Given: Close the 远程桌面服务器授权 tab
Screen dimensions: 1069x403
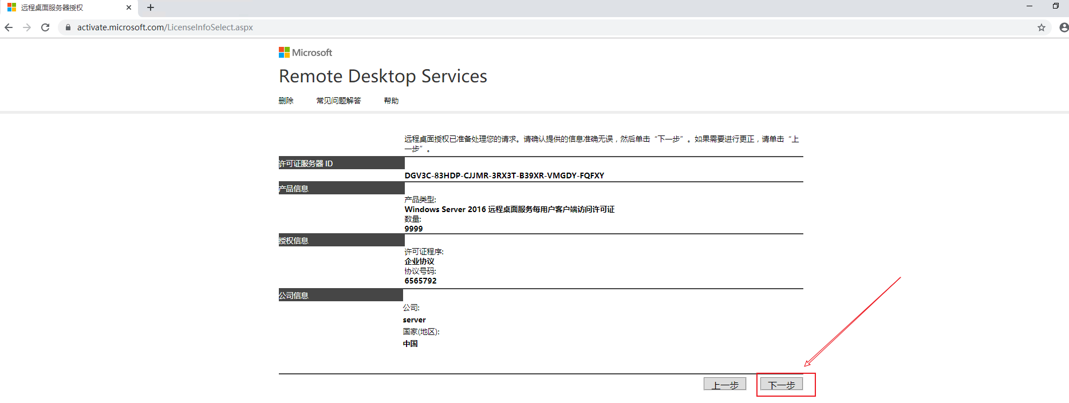Looking at the screenshot, I should click(129, 7).
